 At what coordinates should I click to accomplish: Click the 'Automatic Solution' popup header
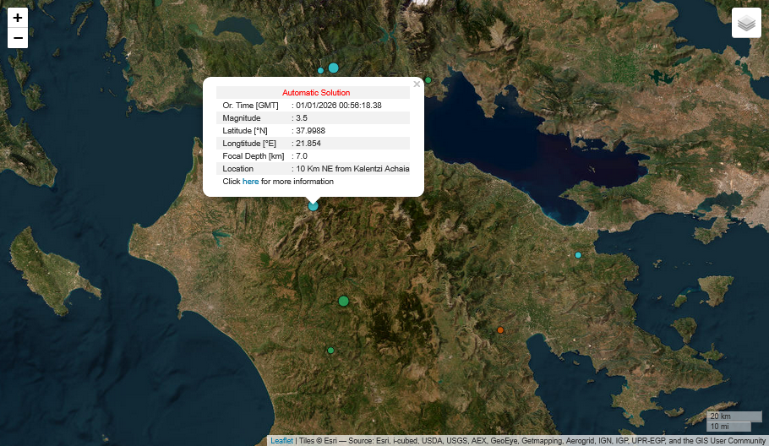tap(315, 93)
